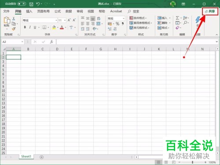
Task: Select the Sheet1 tab
Action: (x=26, y=156)
